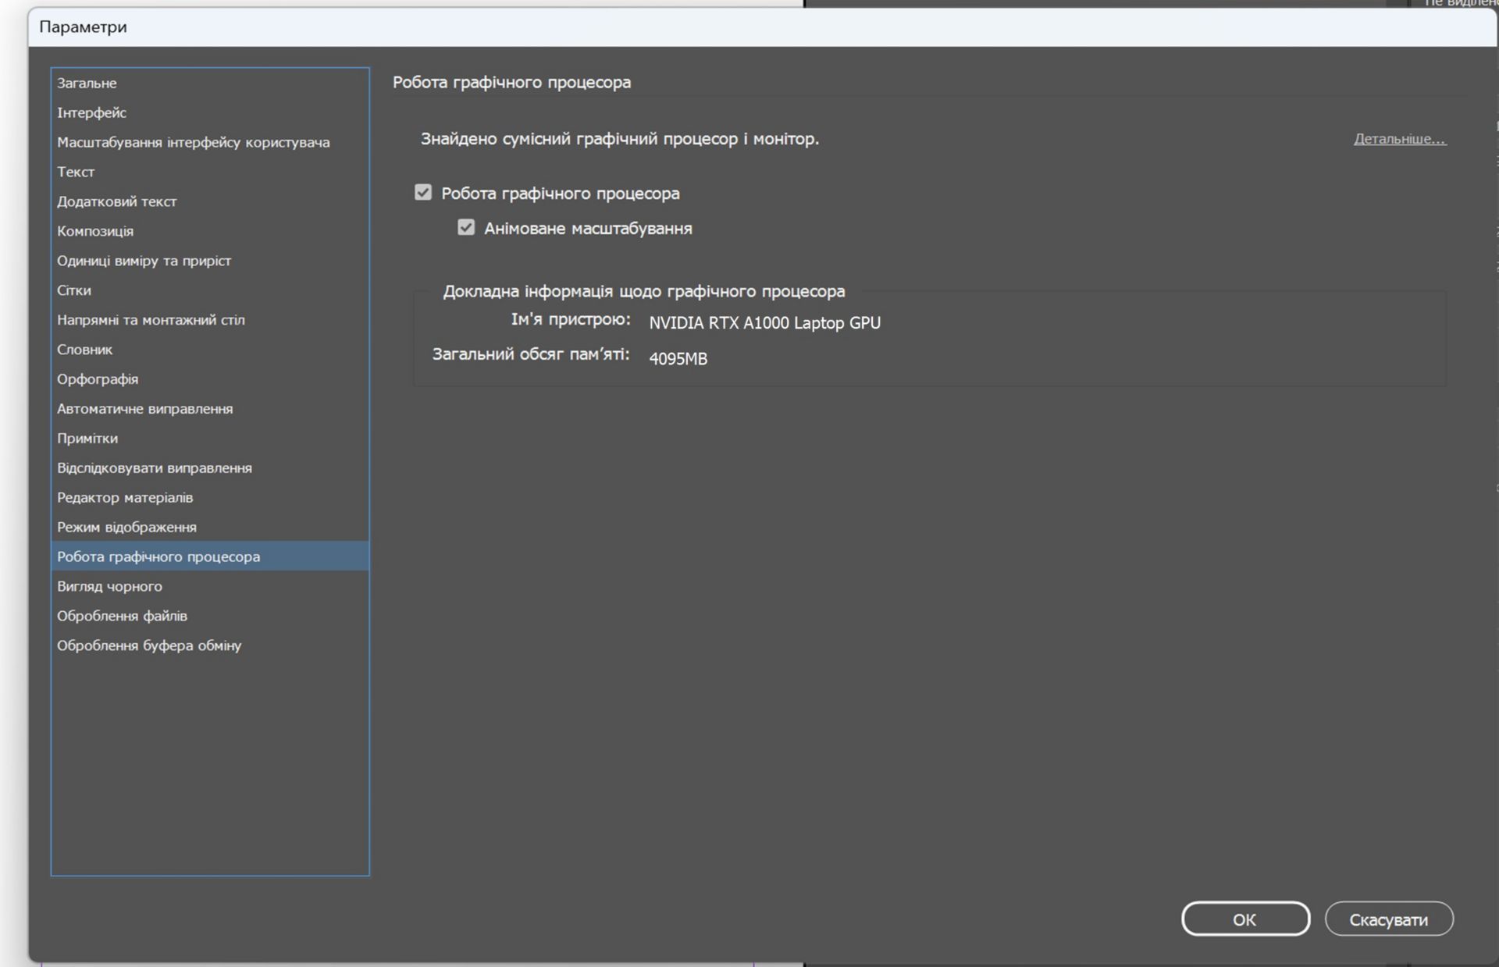Select the Орфографія category
1499x967 pixels.
pyautogui.click(x=98, y=379)
